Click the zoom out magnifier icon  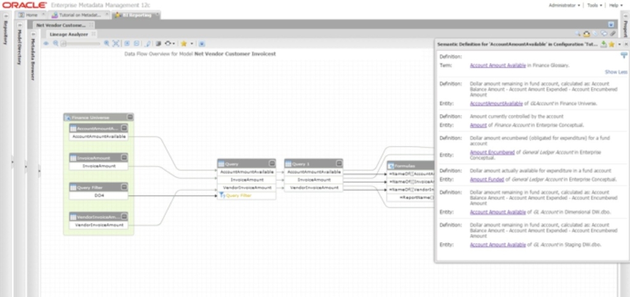(x=56, y=44)
